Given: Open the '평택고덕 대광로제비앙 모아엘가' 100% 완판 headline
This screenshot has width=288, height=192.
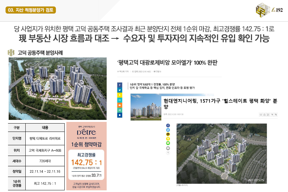Looking at the screenshot, I should point(167,63).
